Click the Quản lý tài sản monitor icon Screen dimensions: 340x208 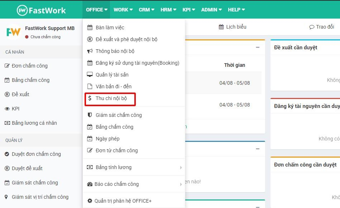pos(90,74)
